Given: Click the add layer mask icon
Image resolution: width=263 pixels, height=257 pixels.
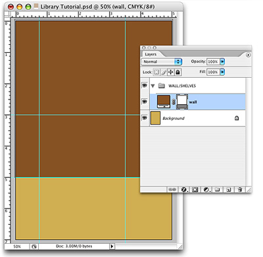Looking at the screenshot, I should [195, 190].
